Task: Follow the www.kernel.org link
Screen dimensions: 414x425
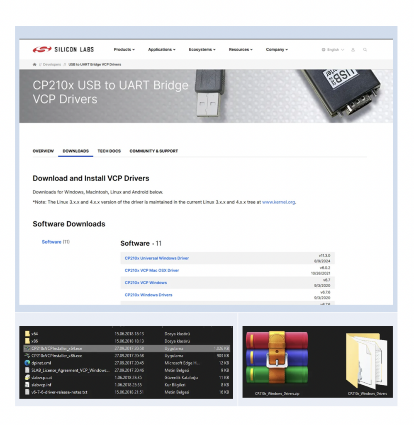Action: (x=278, y=202)
